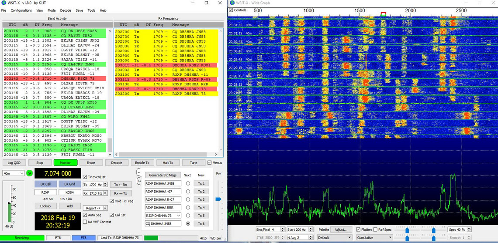498x243 pixels.
Task: Toggle the green Monitor button
Action: coord(66,162)
